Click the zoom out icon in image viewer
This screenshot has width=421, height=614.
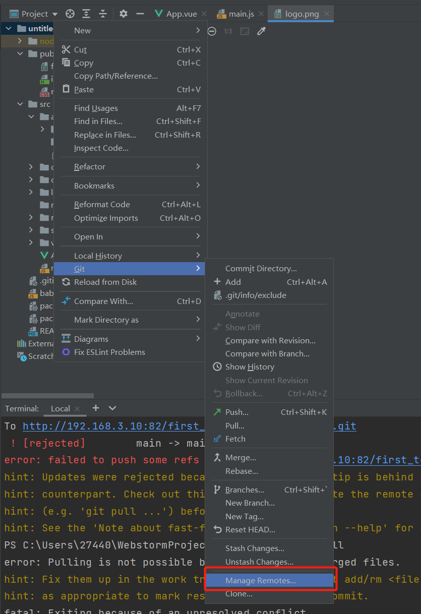[x=212, y=31]
